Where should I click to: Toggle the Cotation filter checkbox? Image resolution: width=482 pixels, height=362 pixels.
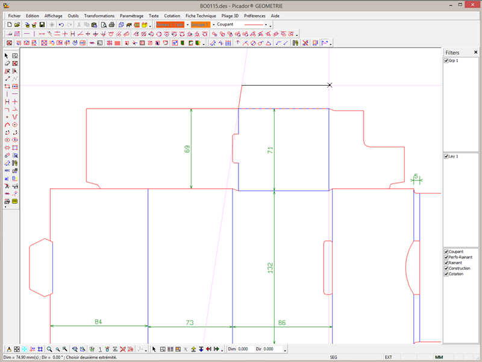[446, 274]
